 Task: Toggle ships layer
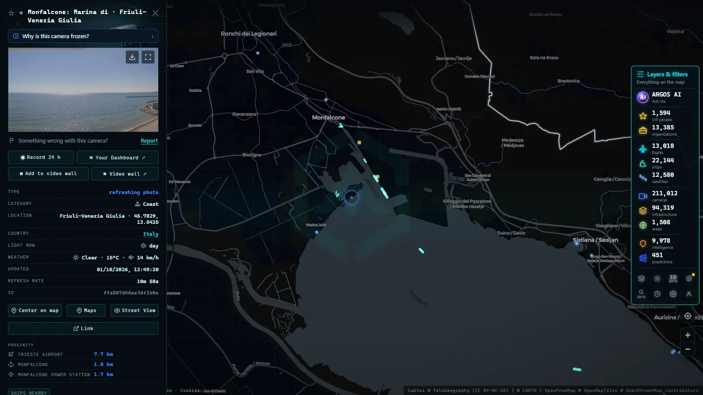(x=665, y=163)
